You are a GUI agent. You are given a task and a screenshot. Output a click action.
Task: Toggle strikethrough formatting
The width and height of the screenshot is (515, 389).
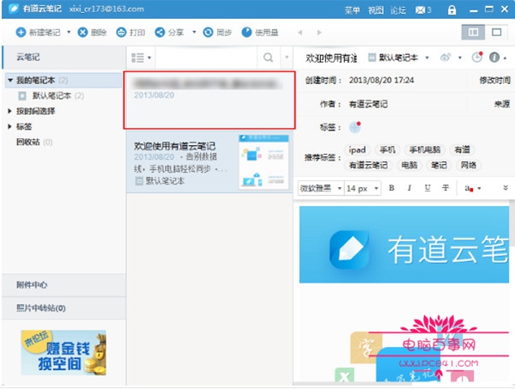[x=445, y=188]
